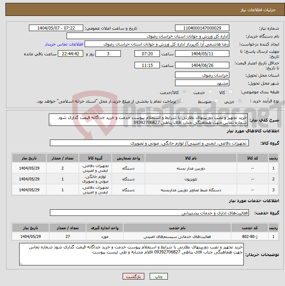Click the شرح کلی نیاز description textarea
285x286 pixels.
pos(148,120)
